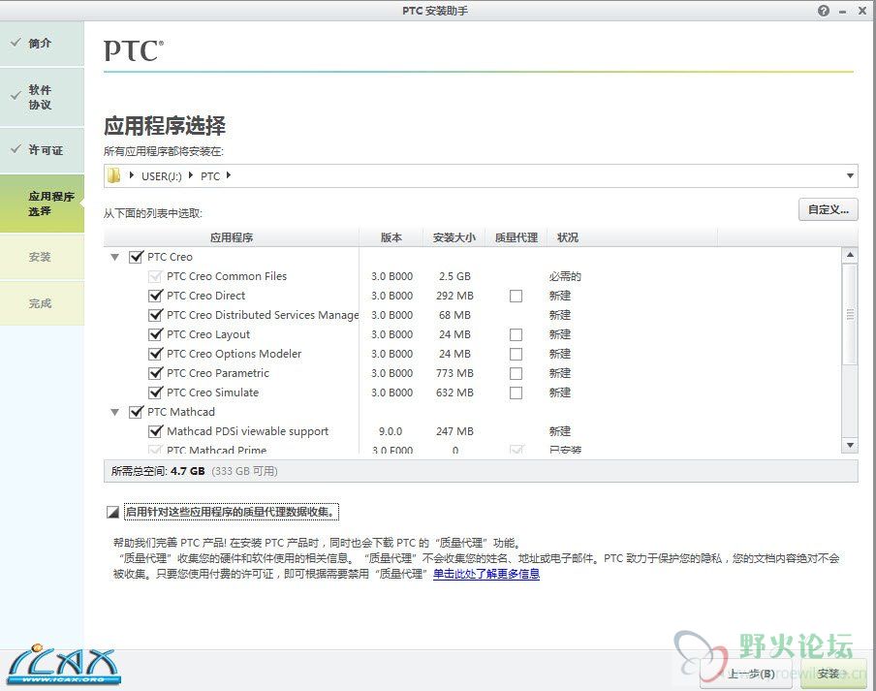Image resolution: width=876 pixels, height=691 pixels.
Task: Uncheck PTC Creo Simulate
Action: point(155,393)
